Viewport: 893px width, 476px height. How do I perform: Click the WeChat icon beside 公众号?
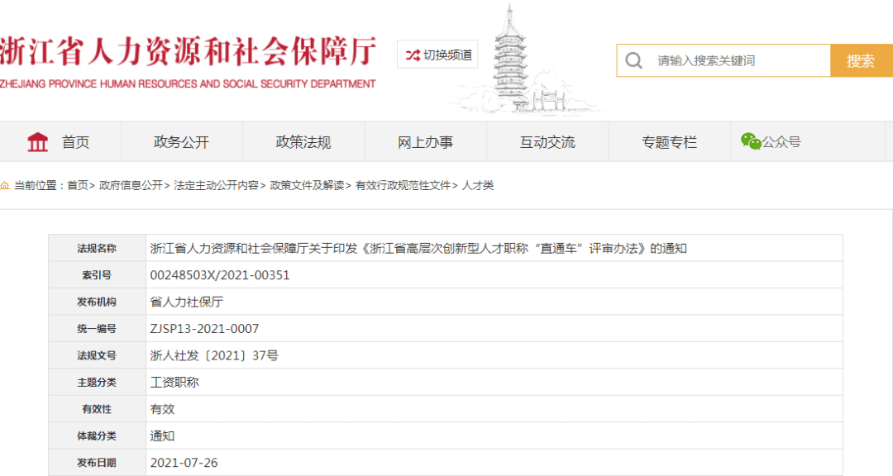[751, 141]
